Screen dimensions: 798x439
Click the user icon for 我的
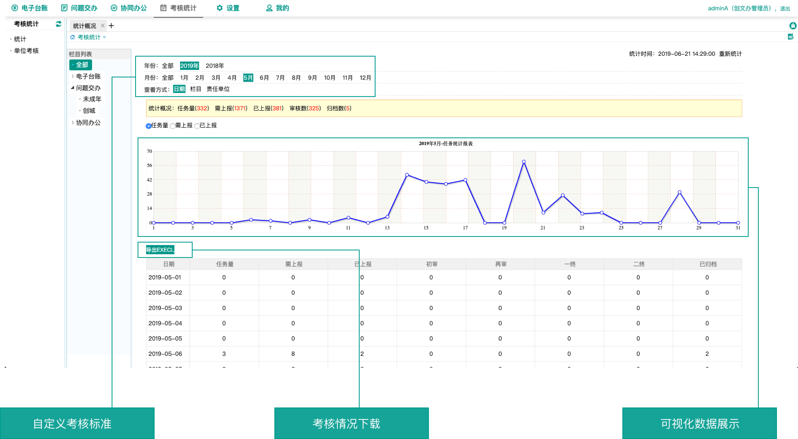click(269, 8)
